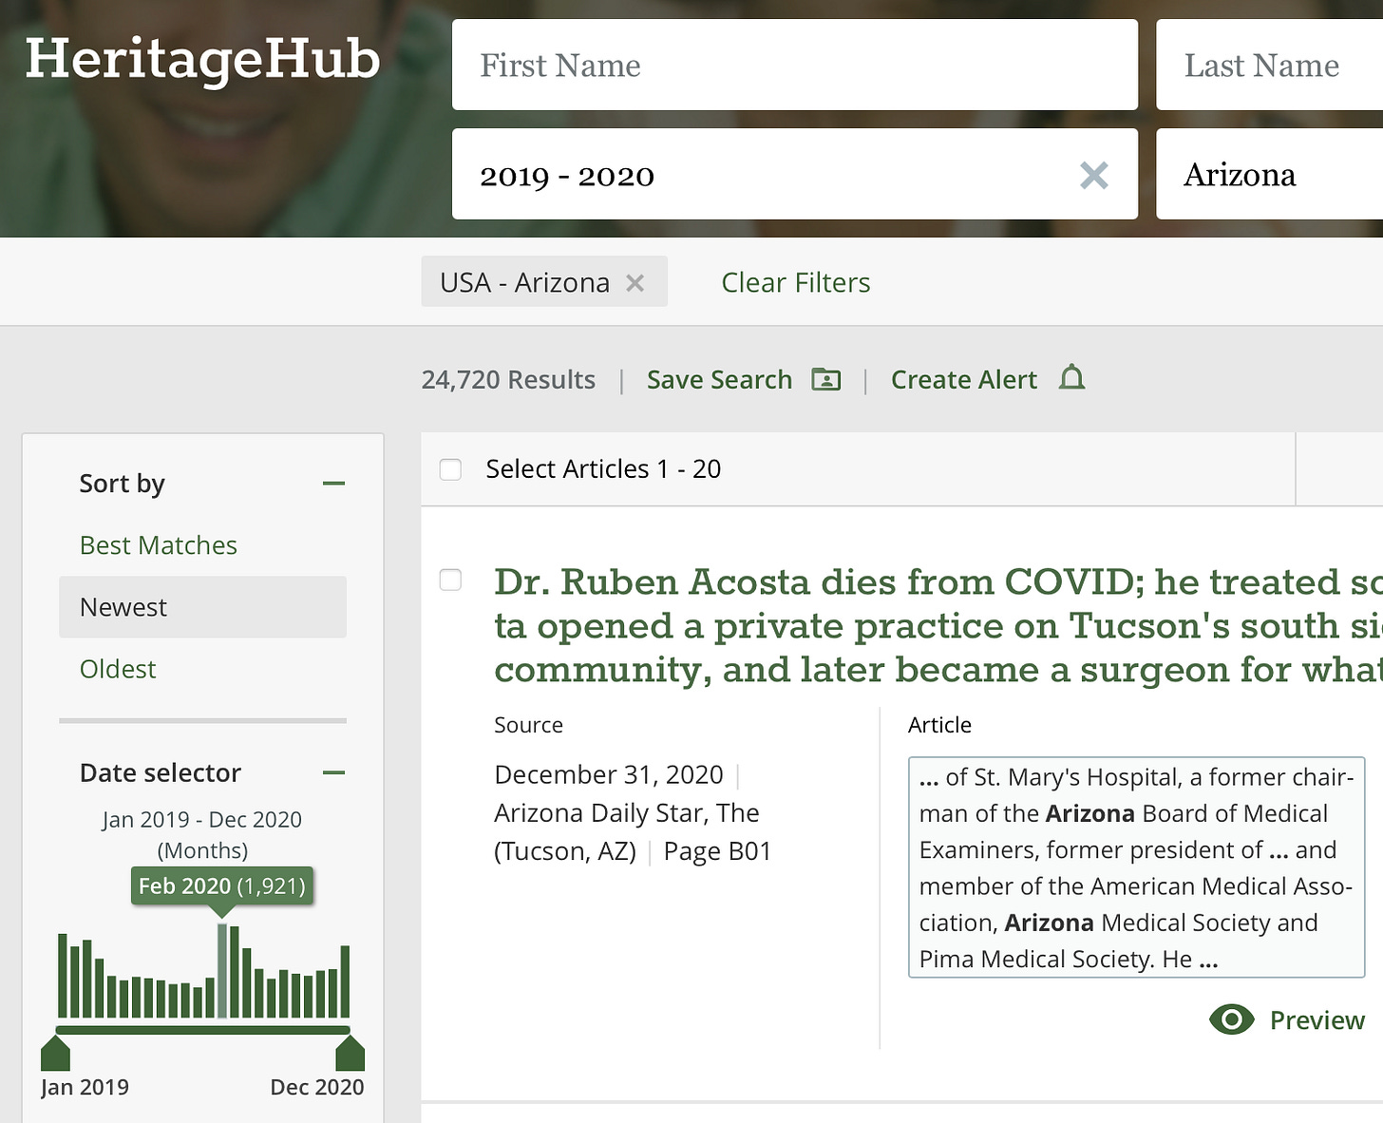Sort results by Oldest
The height and width of the screenshot is (1123, 1383).
118,669
